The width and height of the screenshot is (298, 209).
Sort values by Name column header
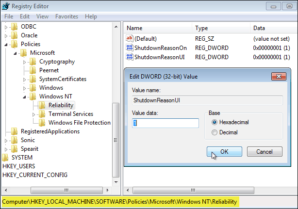(158, 28)
